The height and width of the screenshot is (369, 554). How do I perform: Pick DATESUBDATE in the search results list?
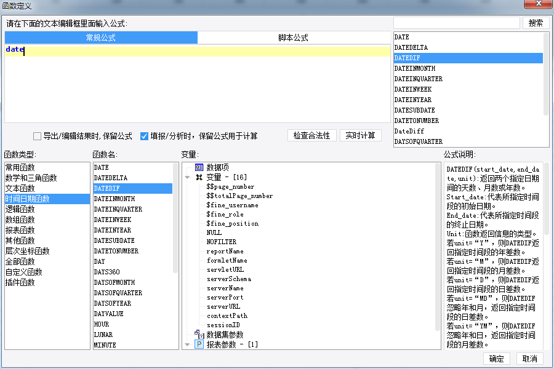tap(468, 110)
